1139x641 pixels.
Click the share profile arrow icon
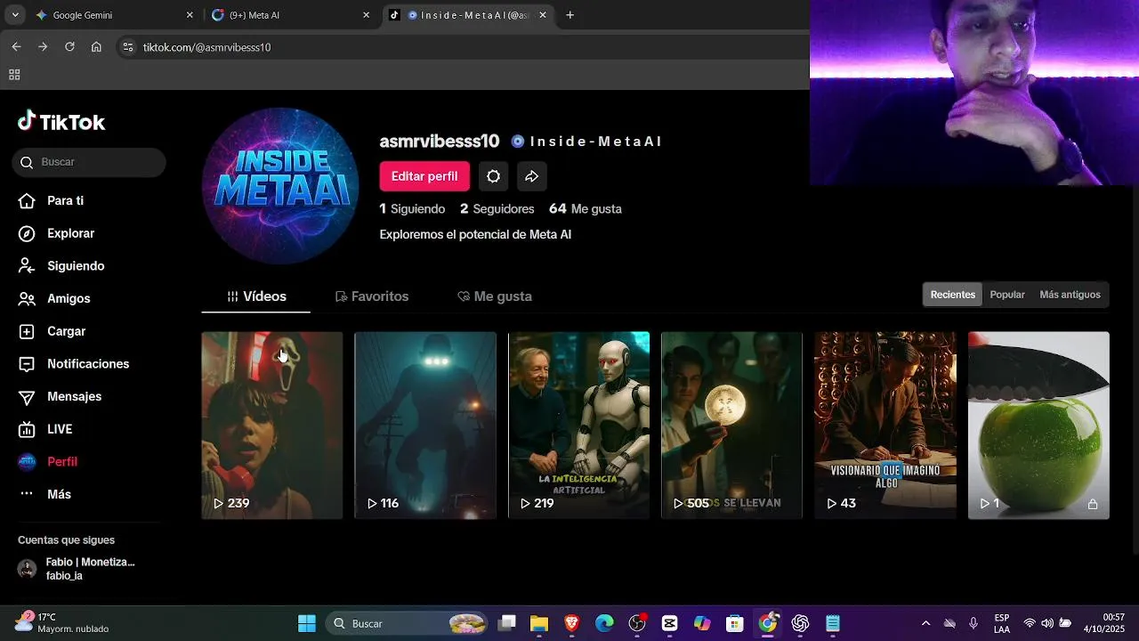531,176
